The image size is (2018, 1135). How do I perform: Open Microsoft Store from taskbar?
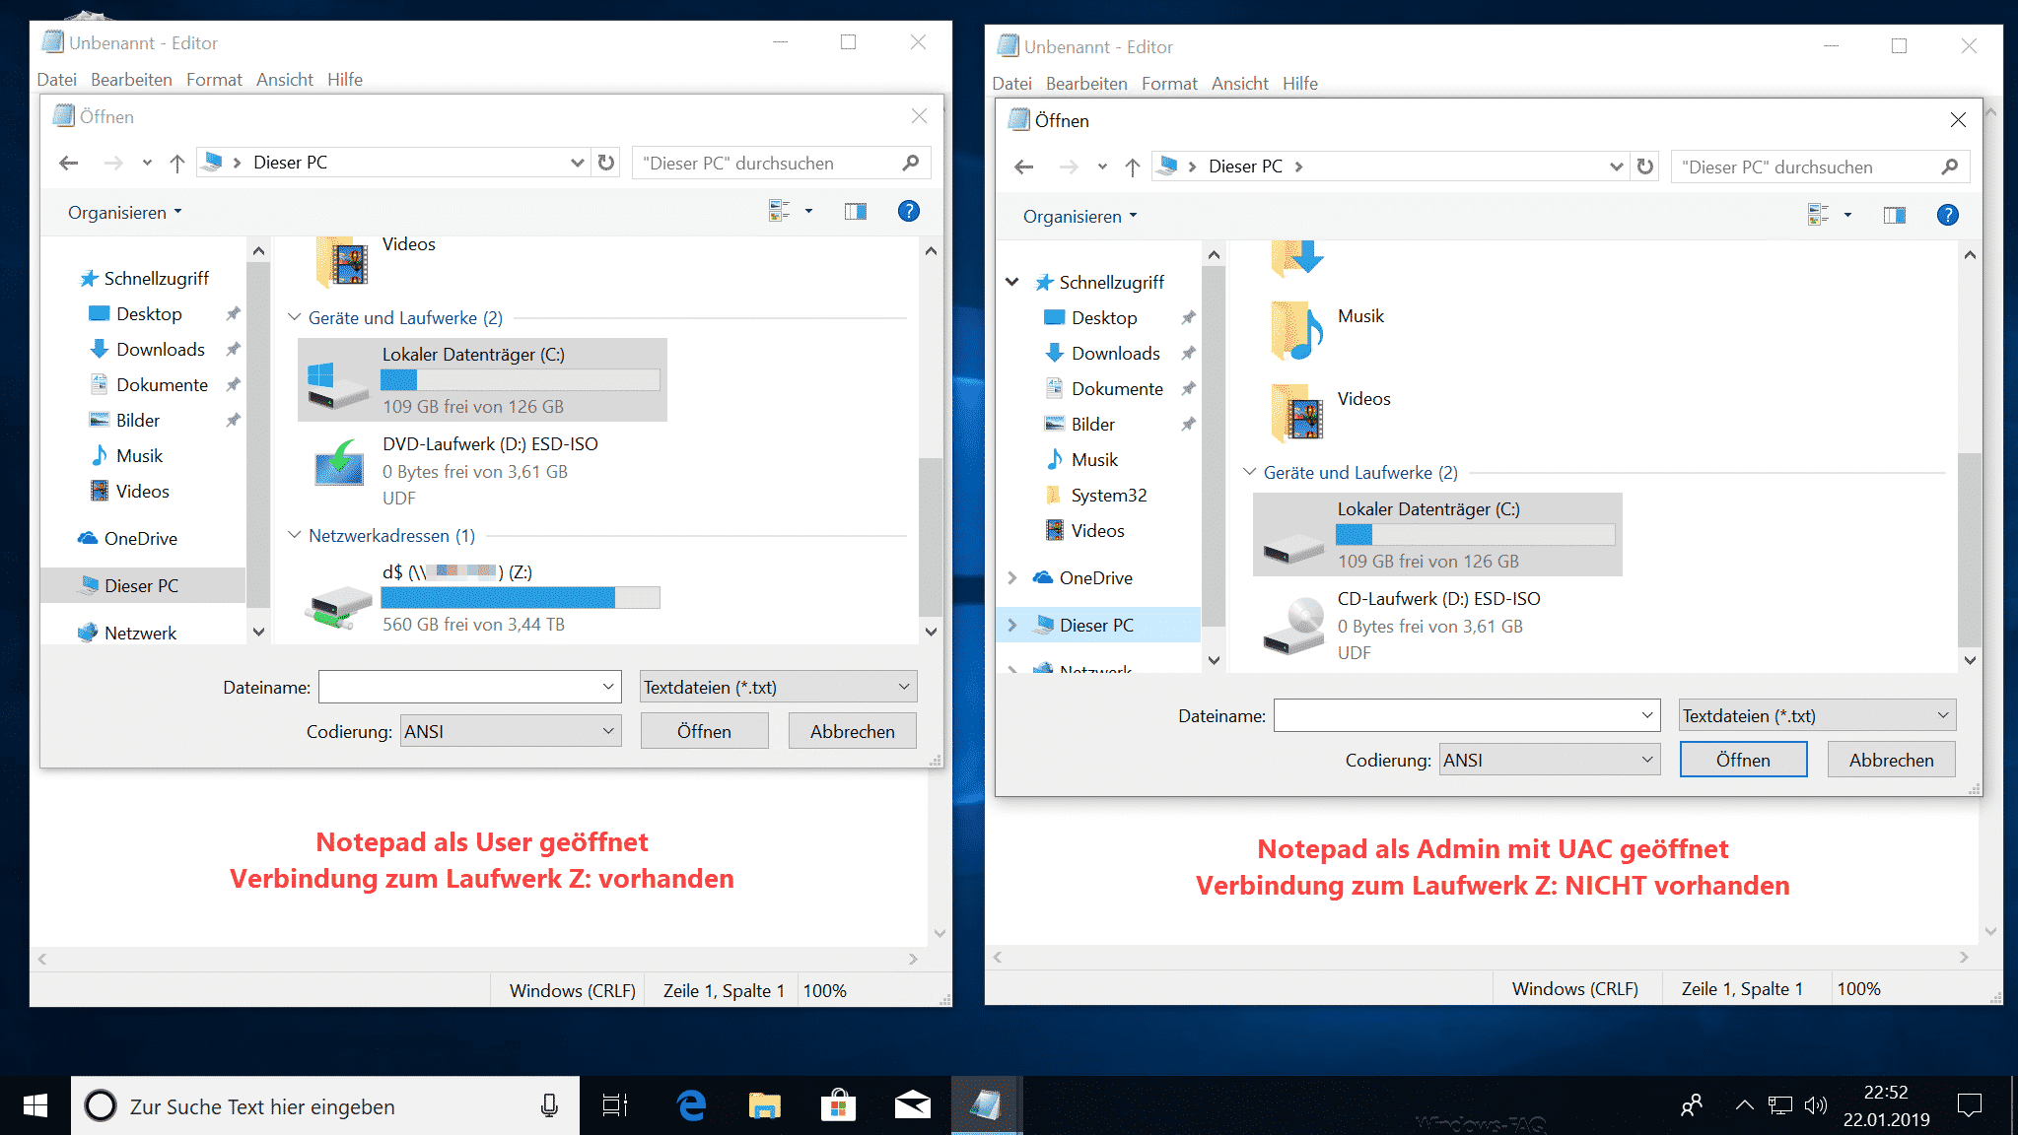click(838, 1106)
